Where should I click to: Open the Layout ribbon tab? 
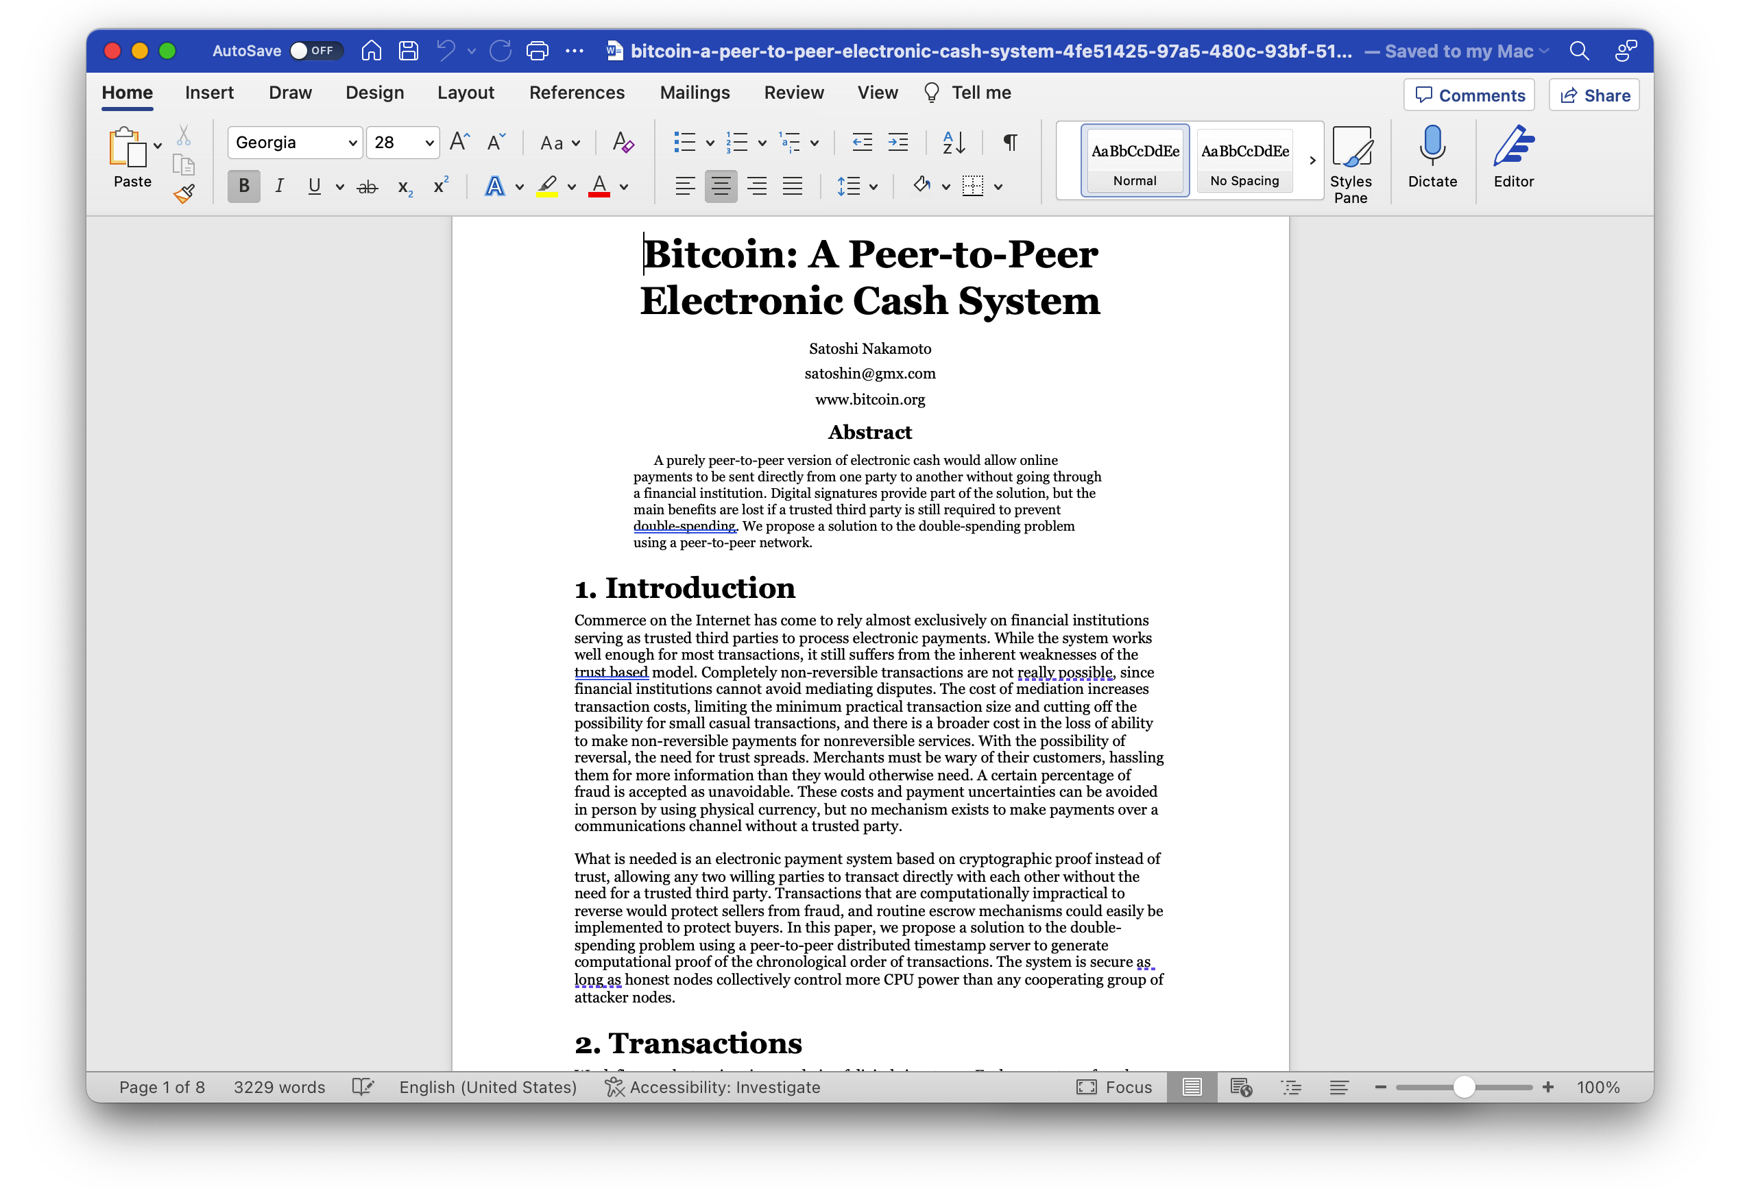pyautogui.click(x=466, y=93)
